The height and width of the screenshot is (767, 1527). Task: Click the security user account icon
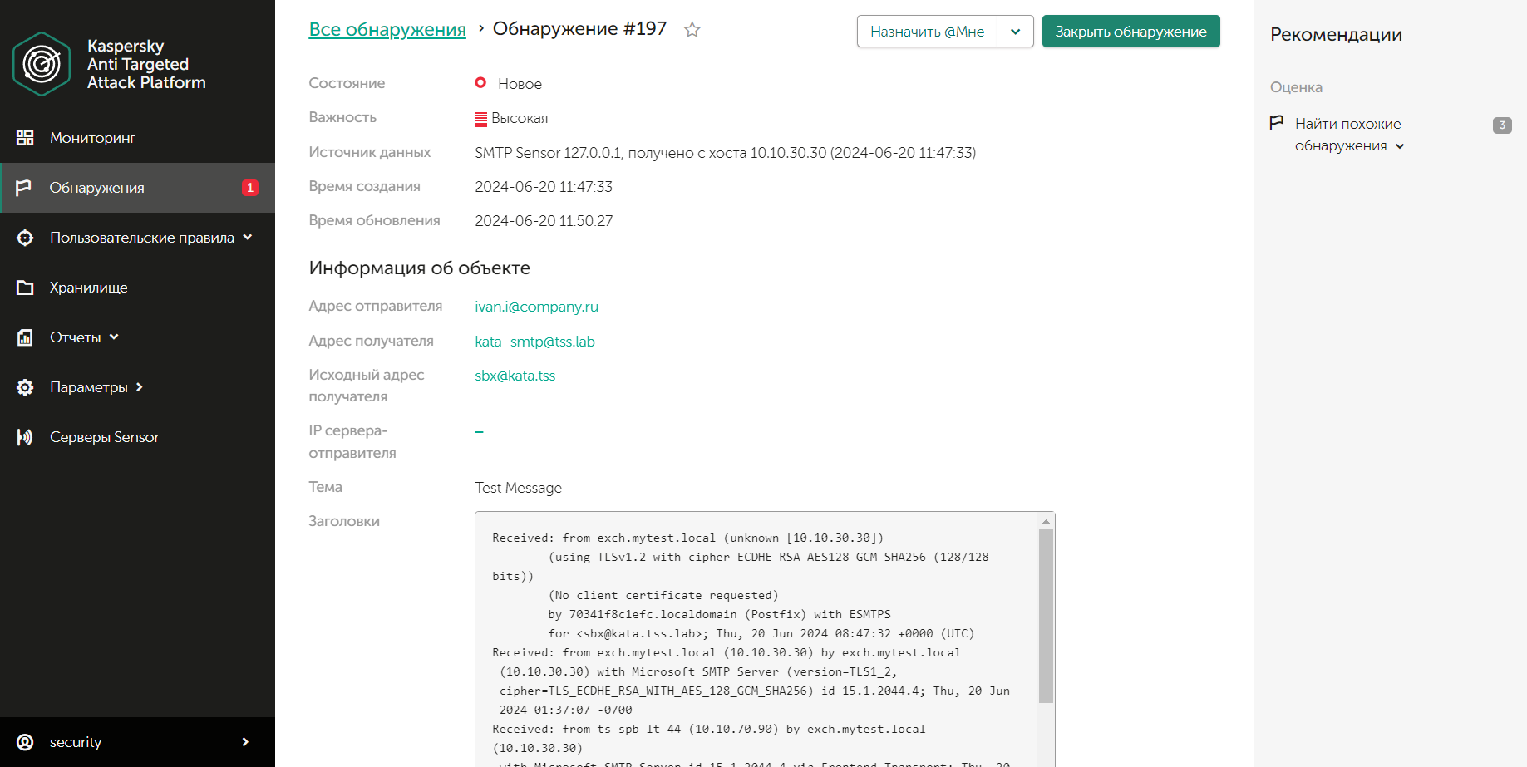click(25, 742)
